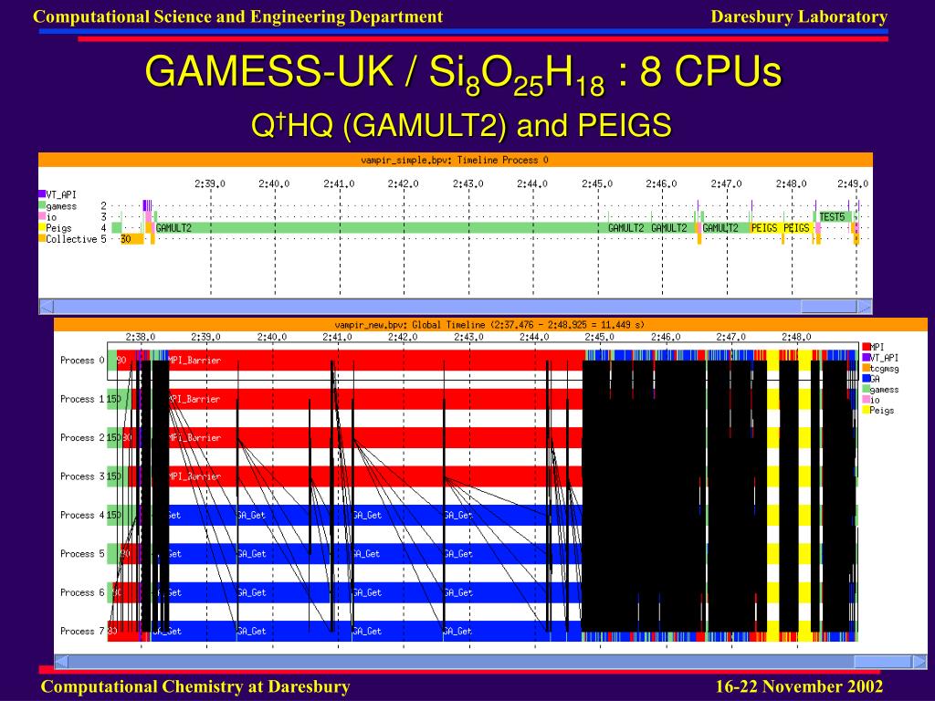The height and width of the screenshot is (701, 935).
Task: Click the Process 4 row label
Action: 82,515
